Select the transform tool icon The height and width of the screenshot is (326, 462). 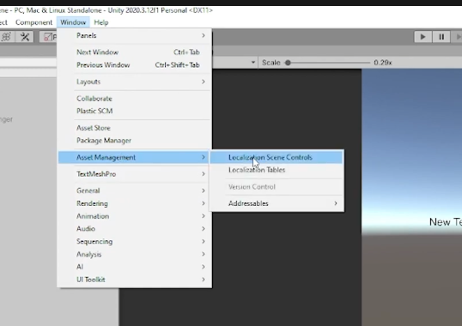[7, 37]
